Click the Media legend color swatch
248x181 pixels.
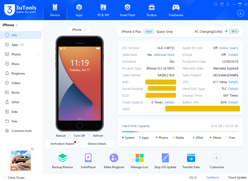(173, 137)
